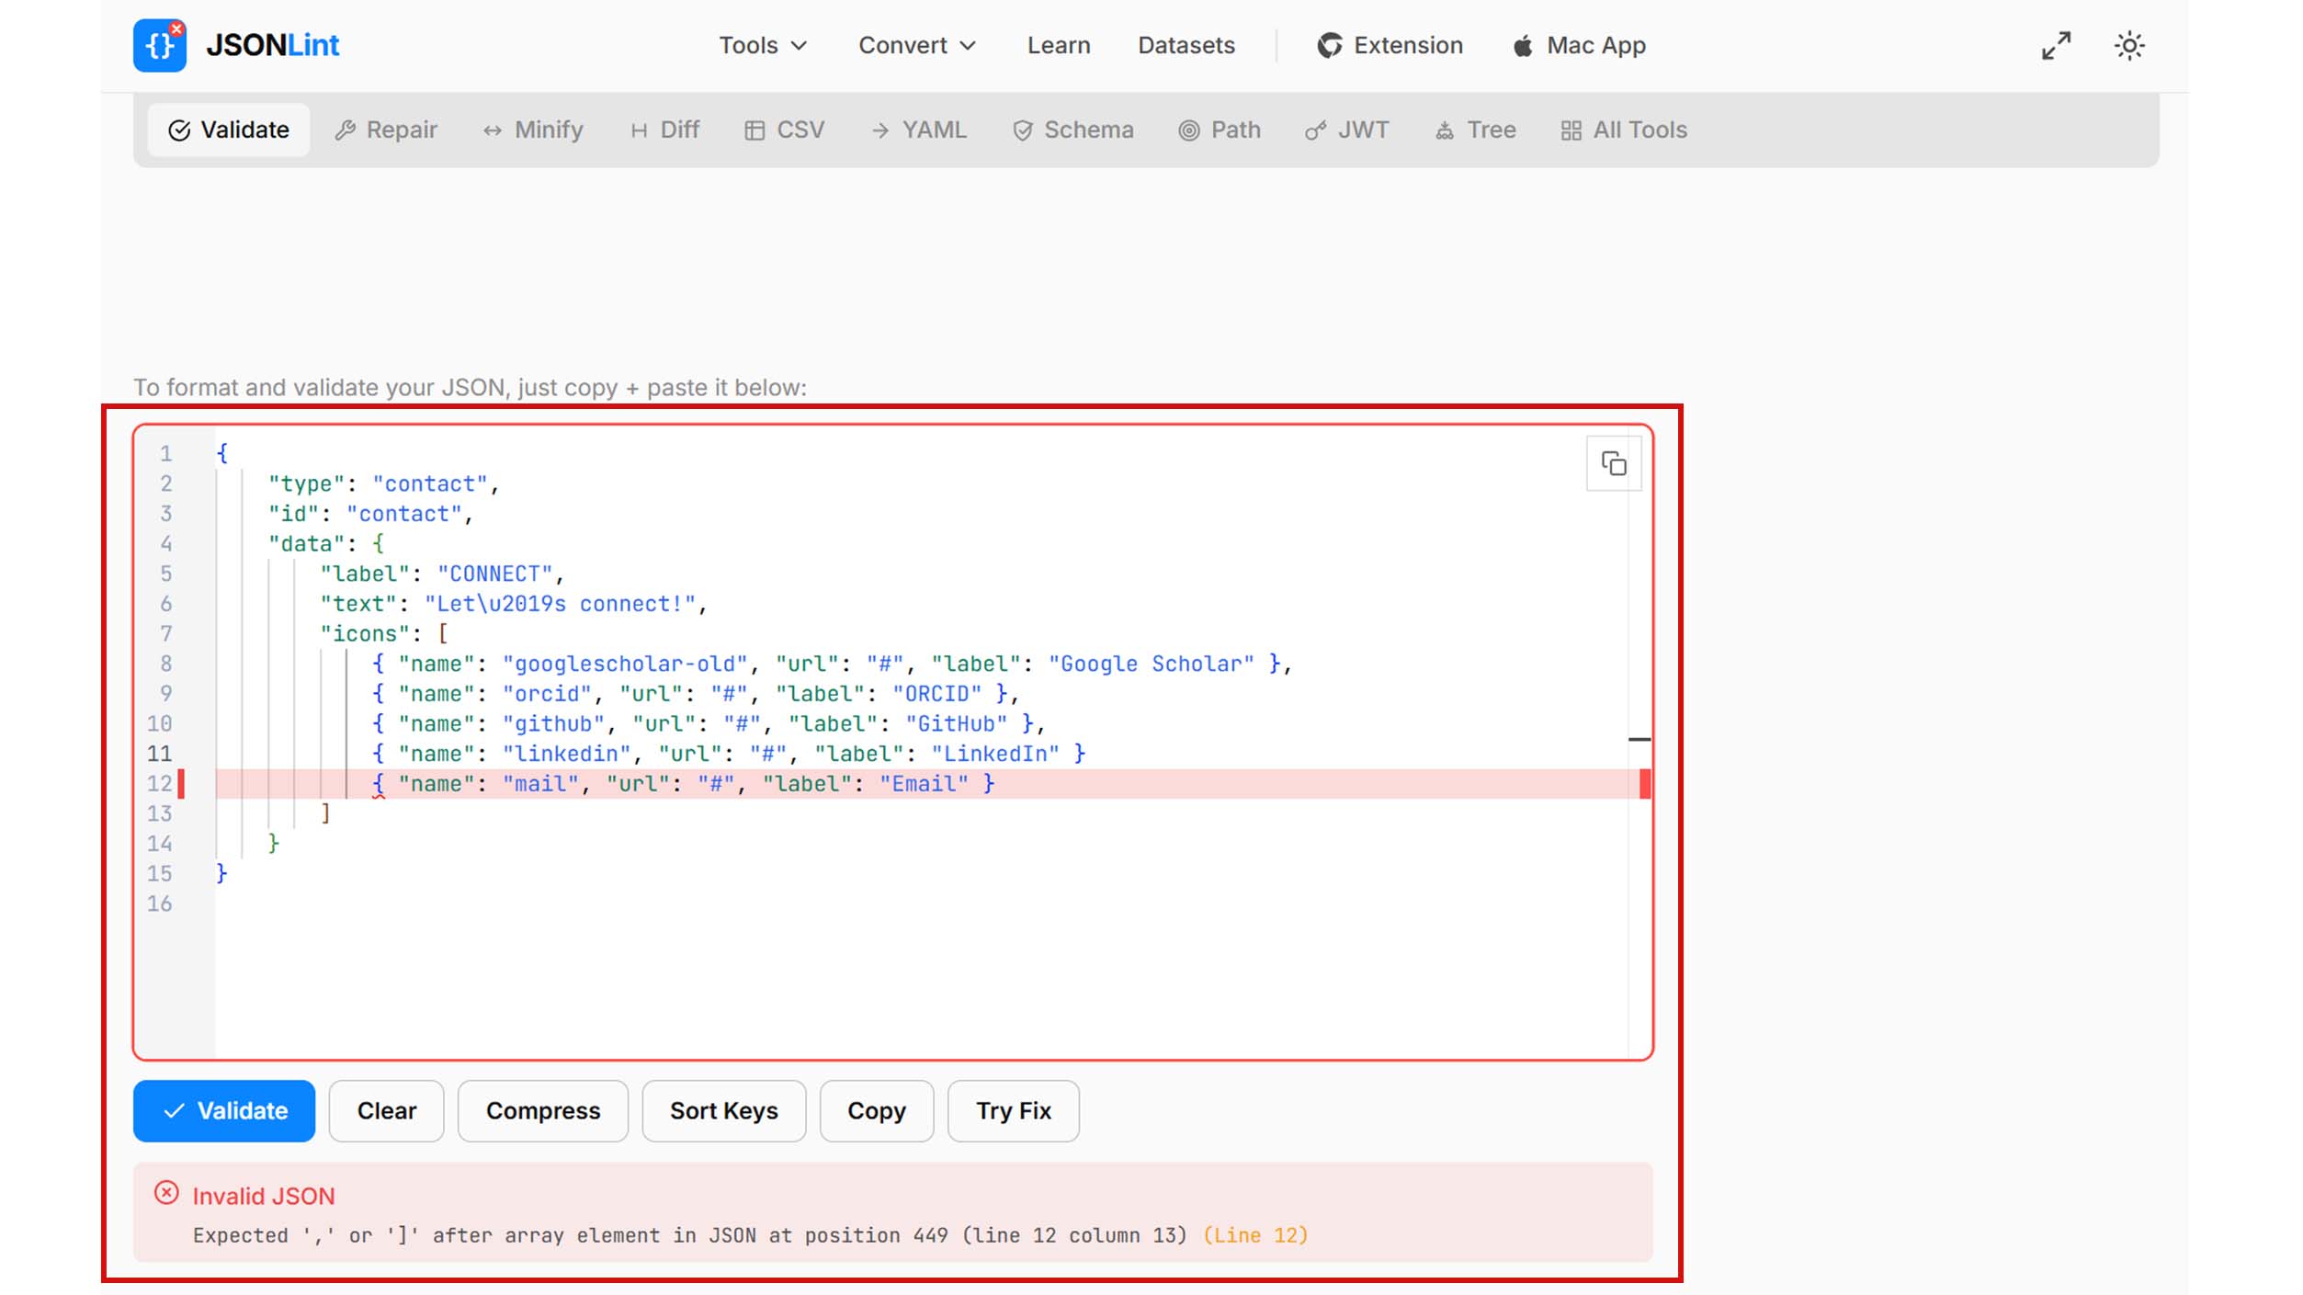The image size is (2303, 1295).
Task: Click the red error marker in line 12 gutter
Action: 181,784
